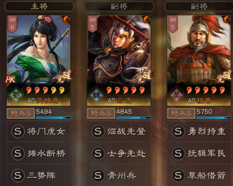Click the 御 5 banner on 程普's card
Screen dimensions: 233x186
pos(173,24)
